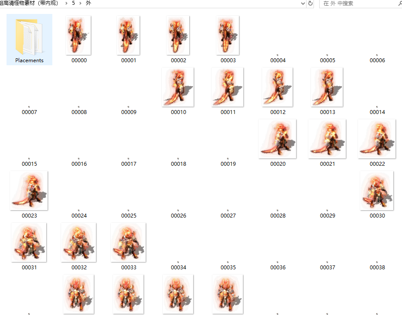The height and width of the screenshot is (315, 402).
Task: Select file name 00005
Action: (x=327, y=60)
